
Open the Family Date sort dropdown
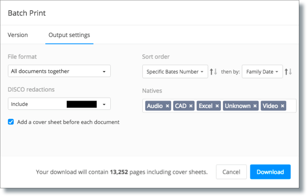[x=262, y=72]
